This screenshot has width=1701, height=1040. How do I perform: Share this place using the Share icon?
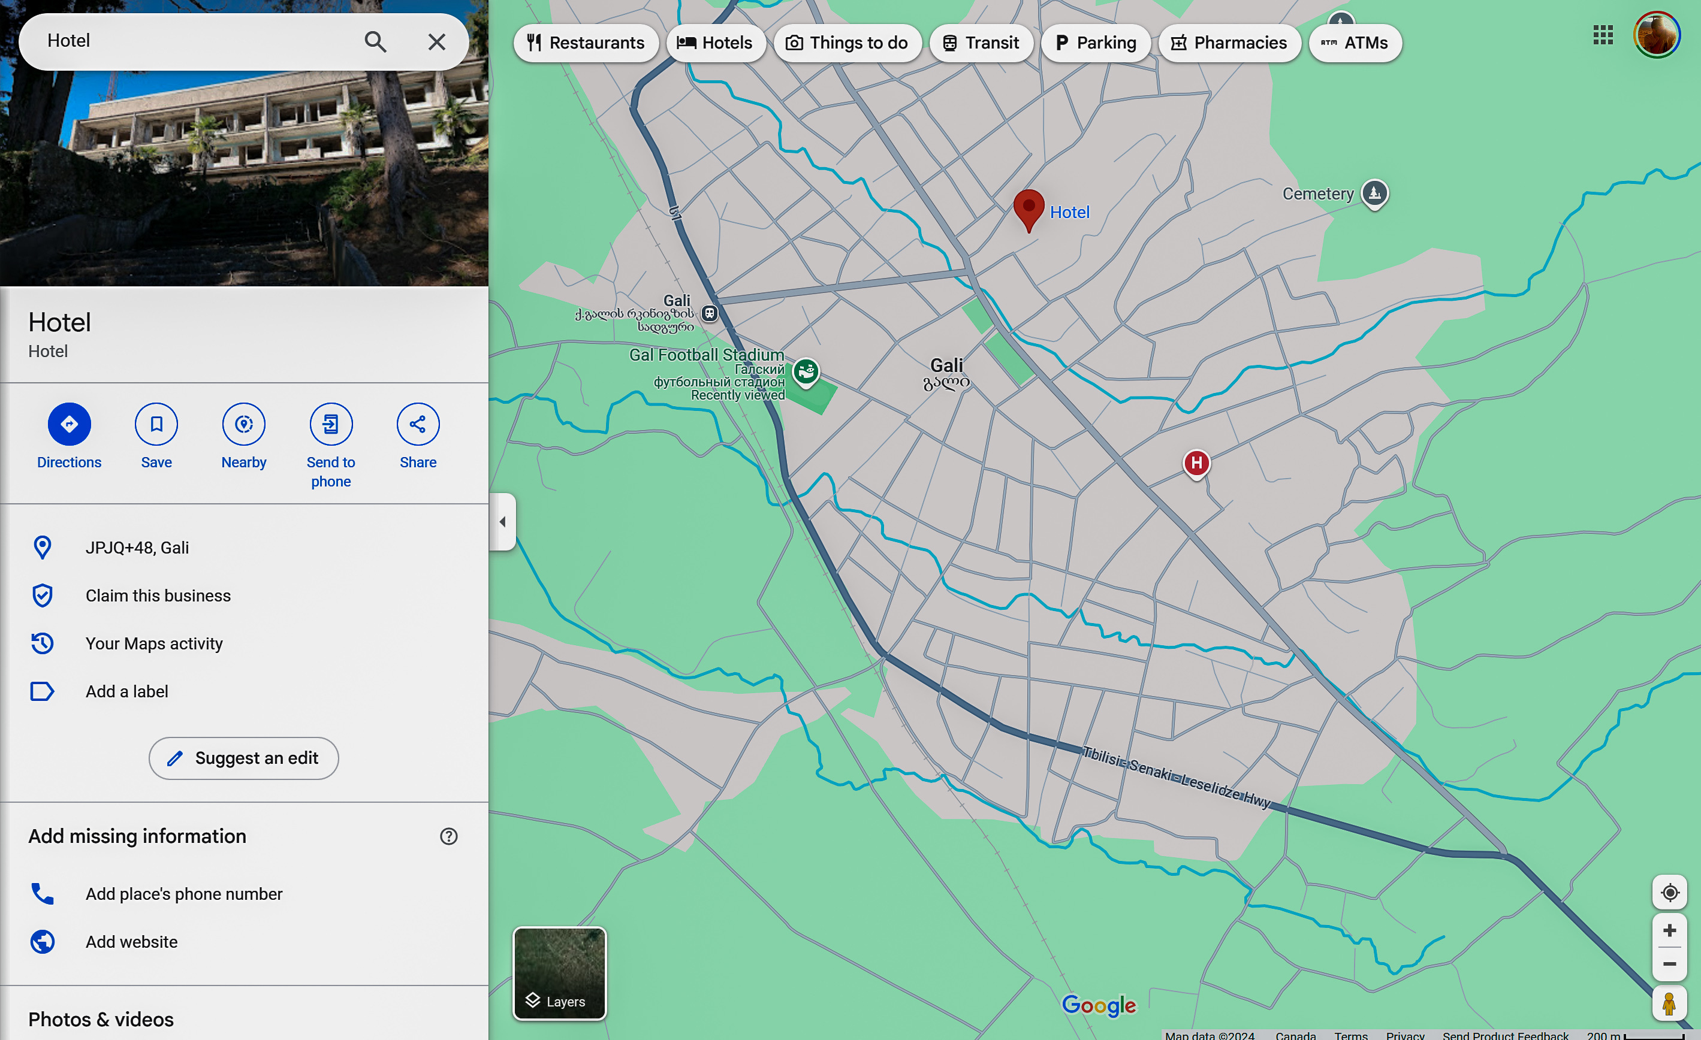418,424
